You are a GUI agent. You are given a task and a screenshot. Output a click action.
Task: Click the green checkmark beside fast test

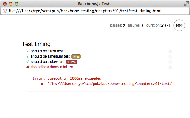coord(28,51)
